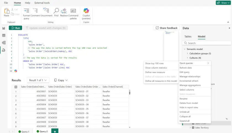
Task: Choose Manage aggregations
Action: point(195,85)
